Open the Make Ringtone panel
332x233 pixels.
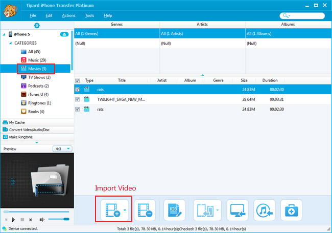pos(37,137)
